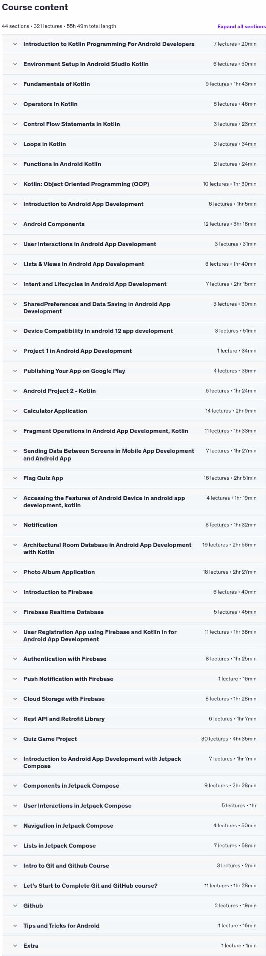Open the Intent and Lifecycles section title
Viewport: 266px width, 956px height.
(95, 284)
